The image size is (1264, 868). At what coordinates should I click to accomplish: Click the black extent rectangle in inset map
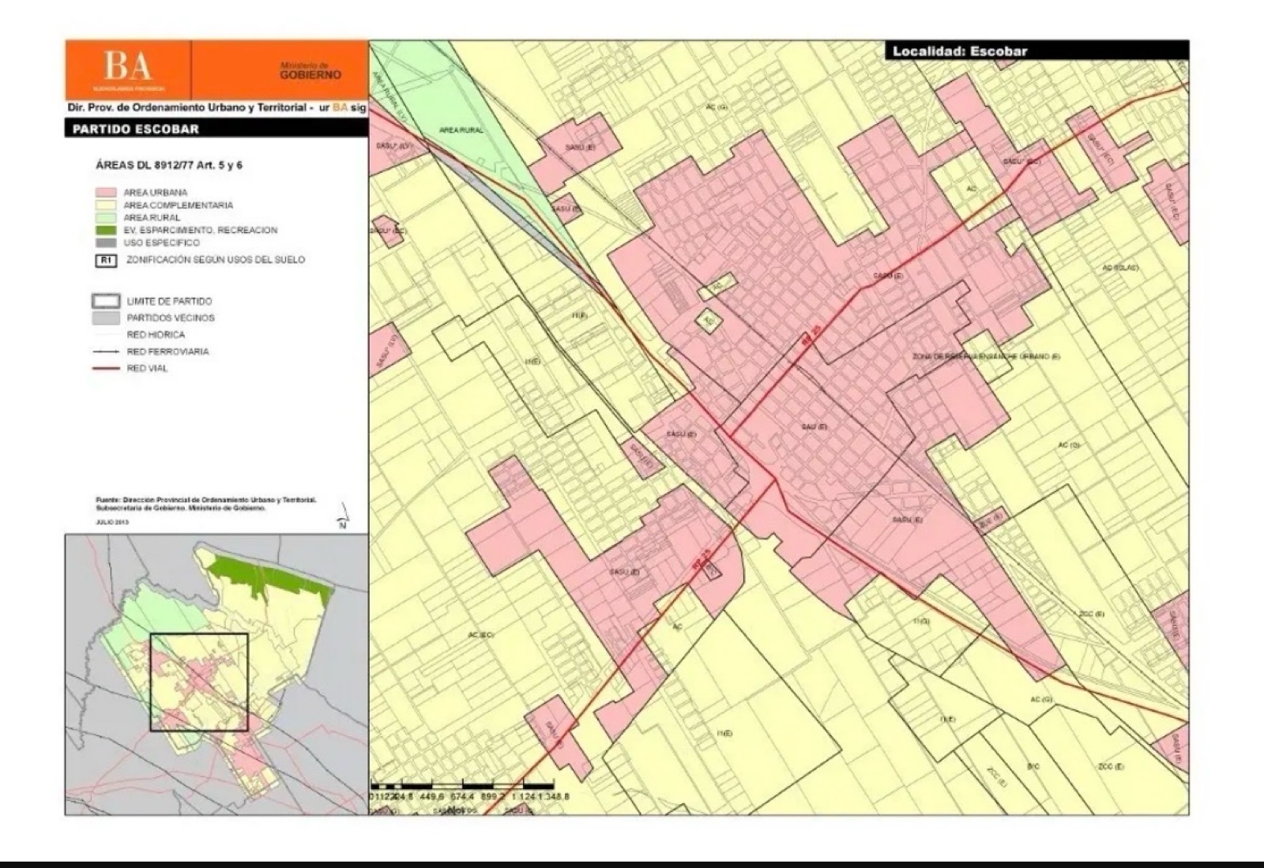click(199, 682)
